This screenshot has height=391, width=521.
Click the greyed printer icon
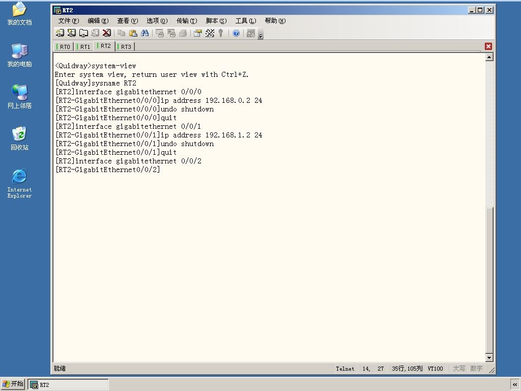tap(183, 33)
